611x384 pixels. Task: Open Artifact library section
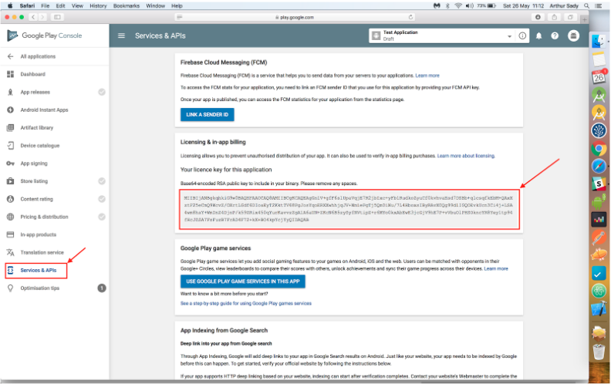[x=36, y=128]
